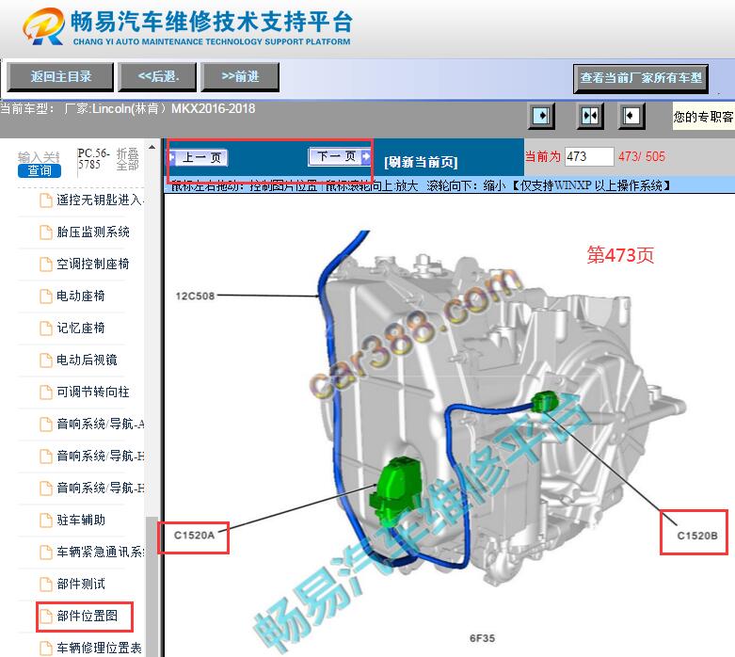Open 车辆修理位置表 tree item
This screenshot has width=735, height=657.
coord(99,648)
